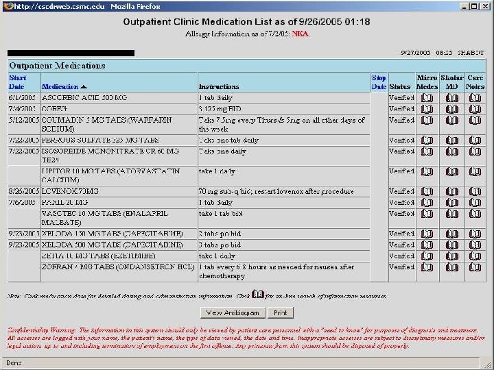Select the VASOTEC 10 MG TABS medication name
The height and width of the screenshot is (370, 494).
(105, 218)
